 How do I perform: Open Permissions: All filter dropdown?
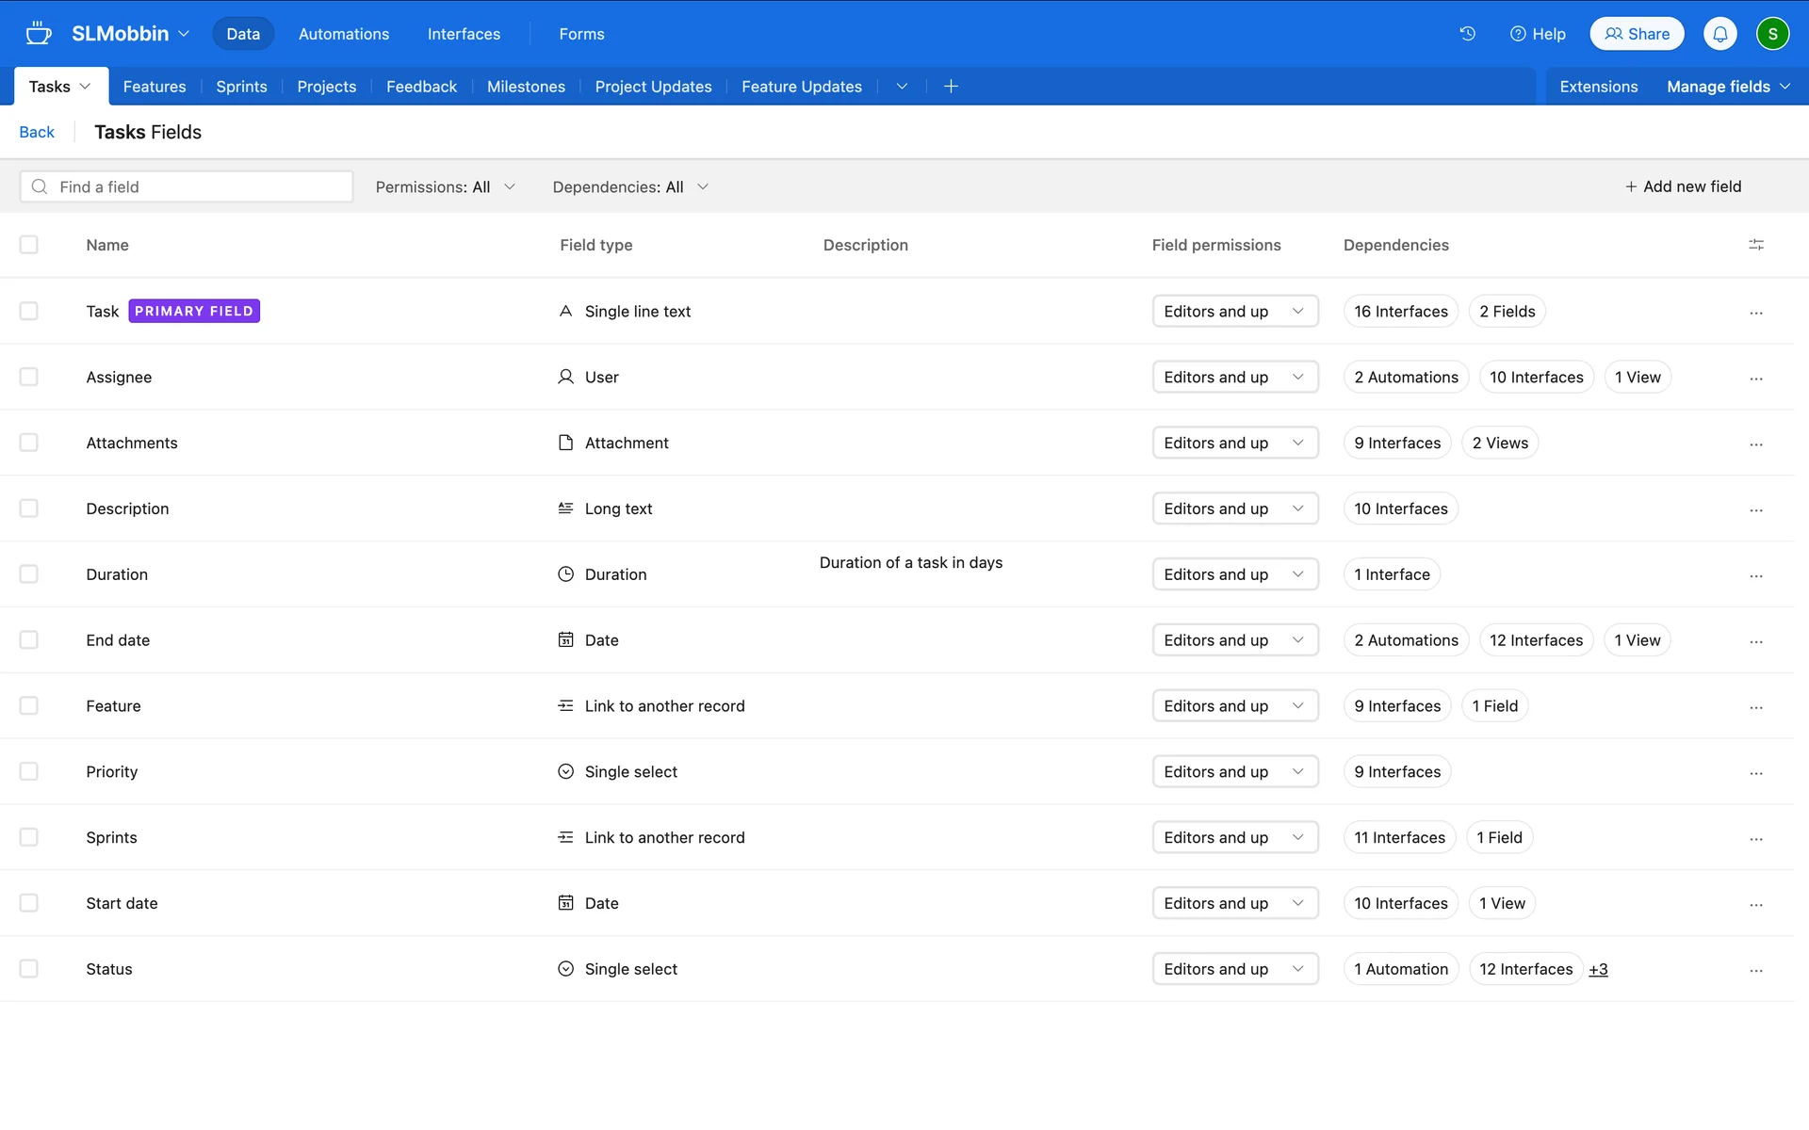pos(445,187)
